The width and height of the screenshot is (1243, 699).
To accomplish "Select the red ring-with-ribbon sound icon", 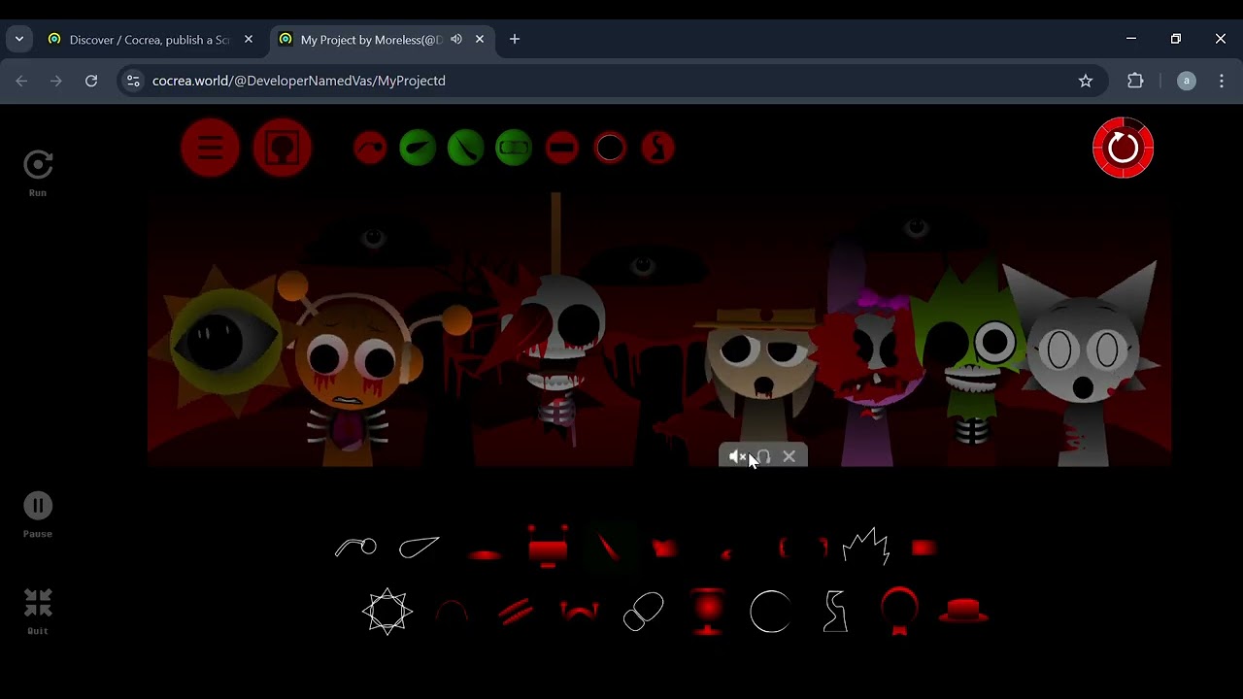I will coord(899,612).
